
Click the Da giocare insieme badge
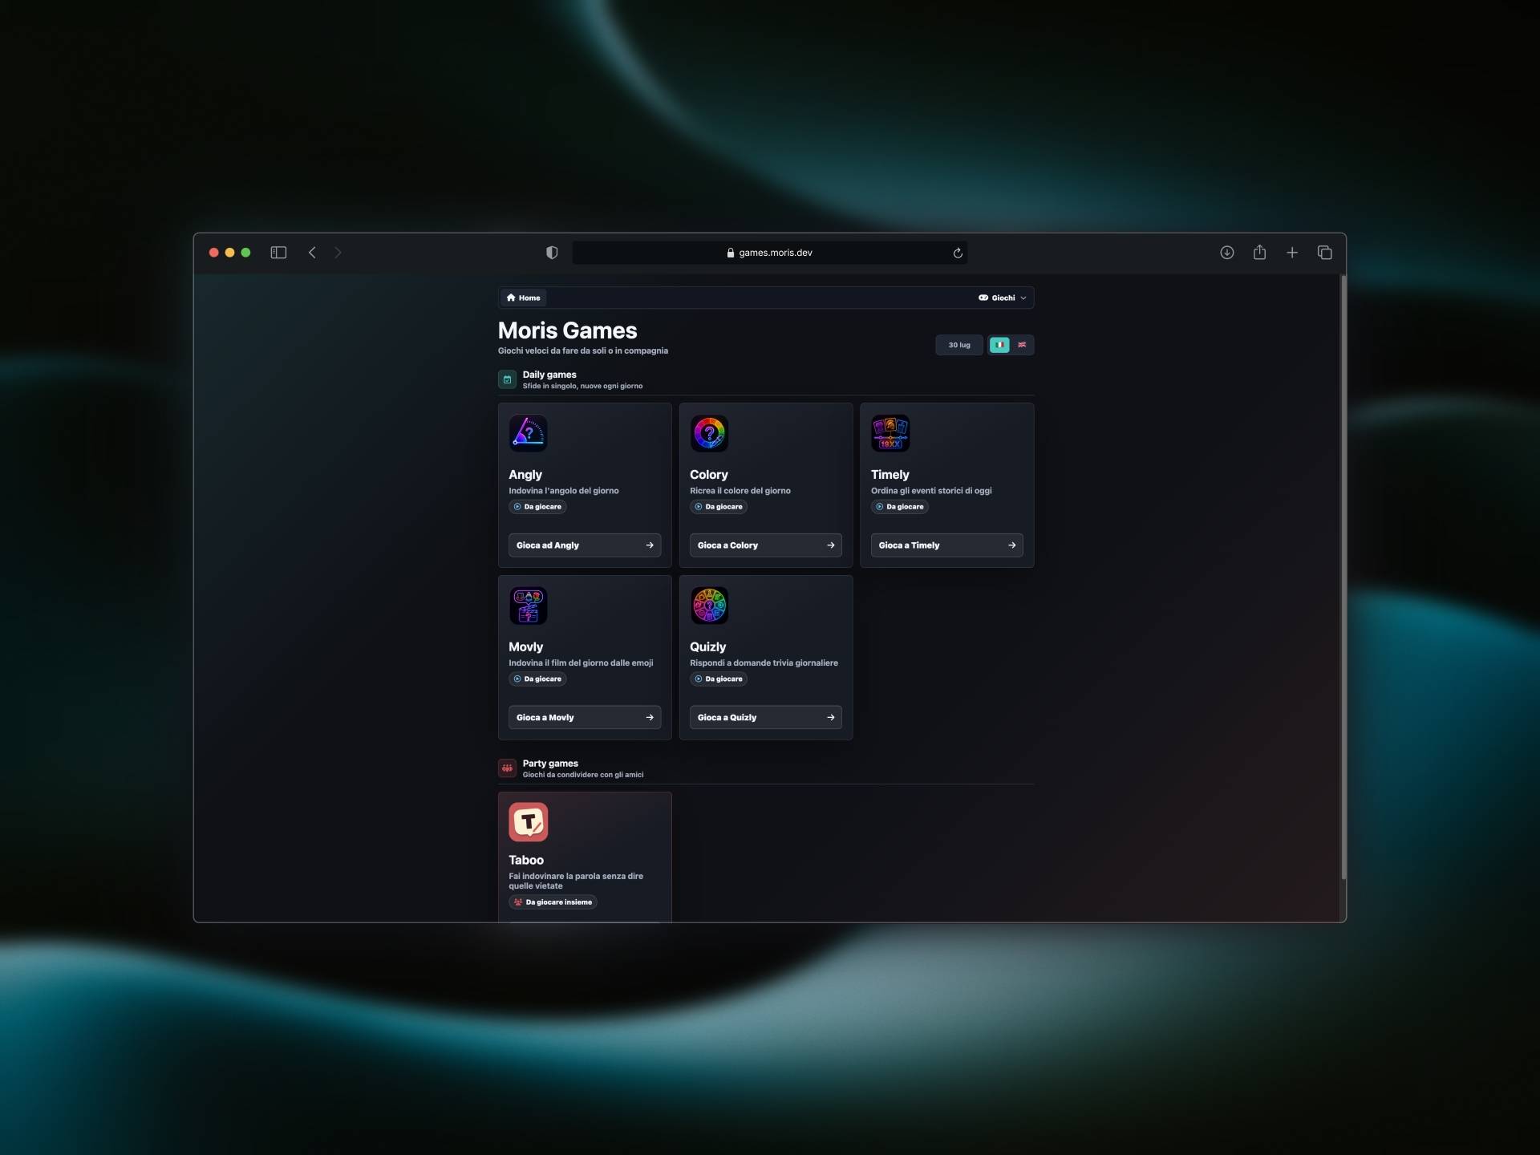[553, 902]
